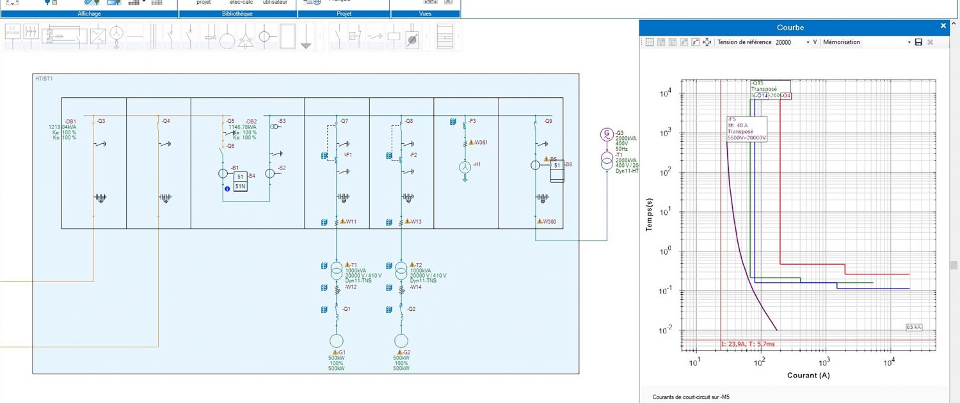This screenshot has width=960, height=403.
Task: Click the -Q9 breaker label in the diagram
Action: click(x=547, y=121)
